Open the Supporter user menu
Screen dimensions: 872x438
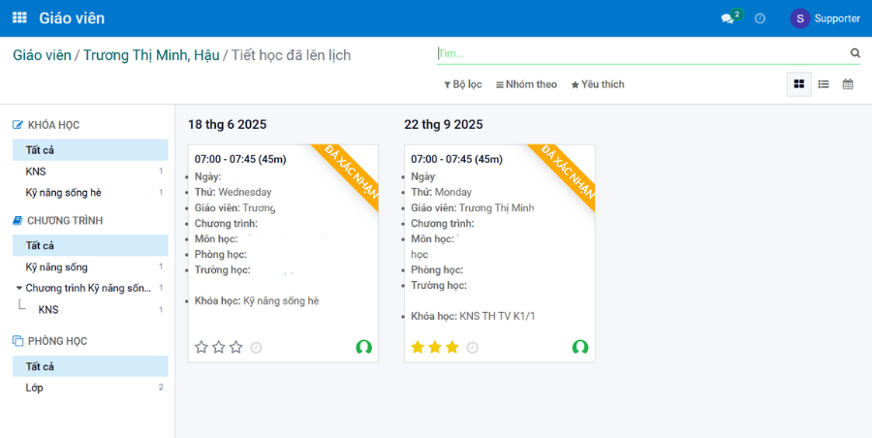tap(825, 18)
